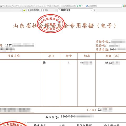This screenshot has width=126, height=126.
Task: Focus the search input box
Action: 104,6
